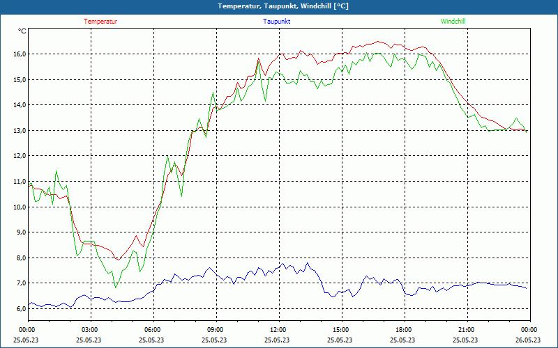Click the blue Taupunkt legend label
Image resolution: width=558 pixels, height=348 pixels.
[276, 22]
